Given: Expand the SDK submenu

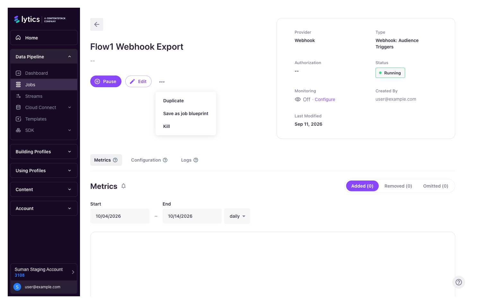Looking at the screenshot, I should (x=44, y=130).
